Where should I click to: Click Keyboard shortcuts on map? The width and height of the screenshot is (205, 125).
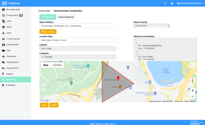[x=155, y=101]
